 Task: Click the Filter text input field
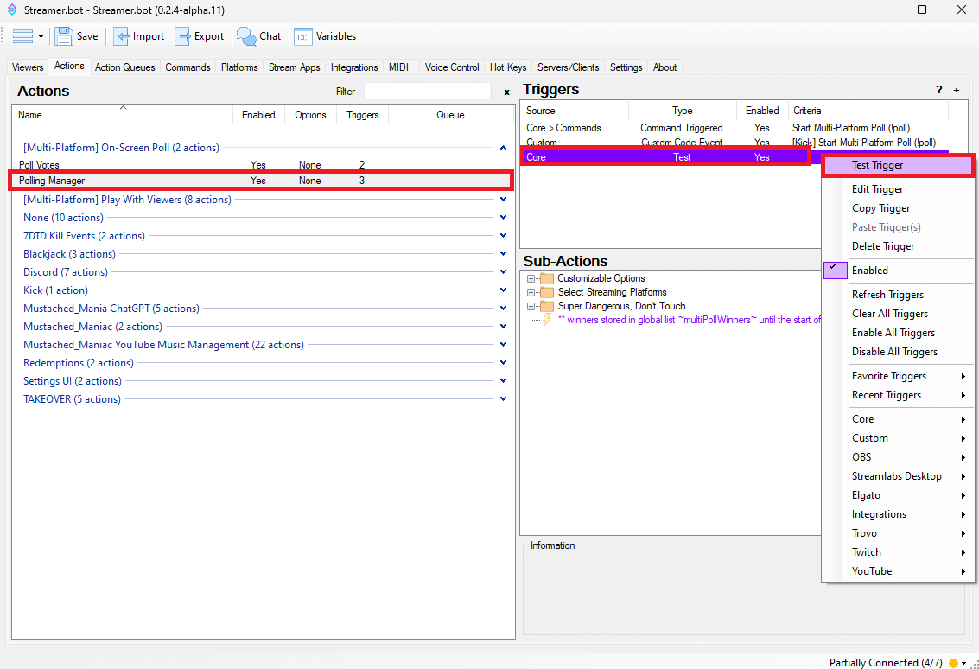tap(427, 91)
